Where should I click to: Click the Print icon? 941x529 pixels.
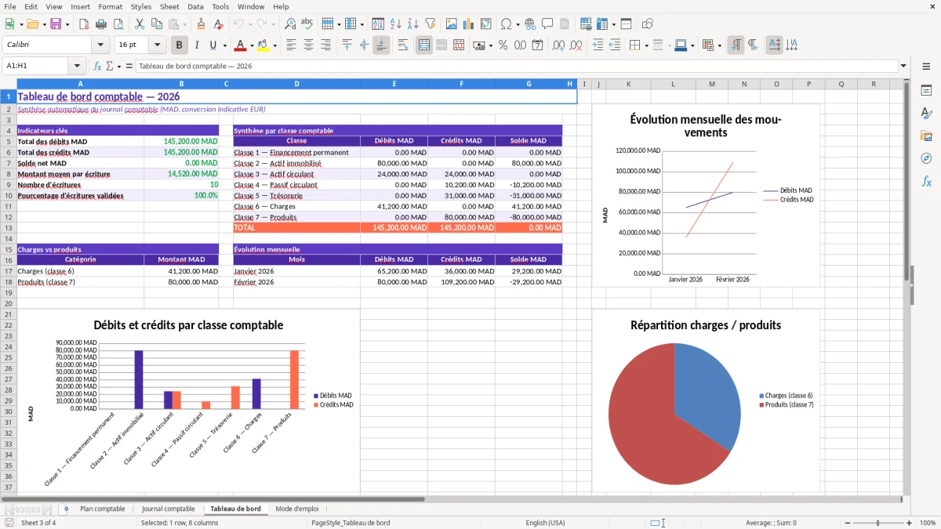point(100,24)
